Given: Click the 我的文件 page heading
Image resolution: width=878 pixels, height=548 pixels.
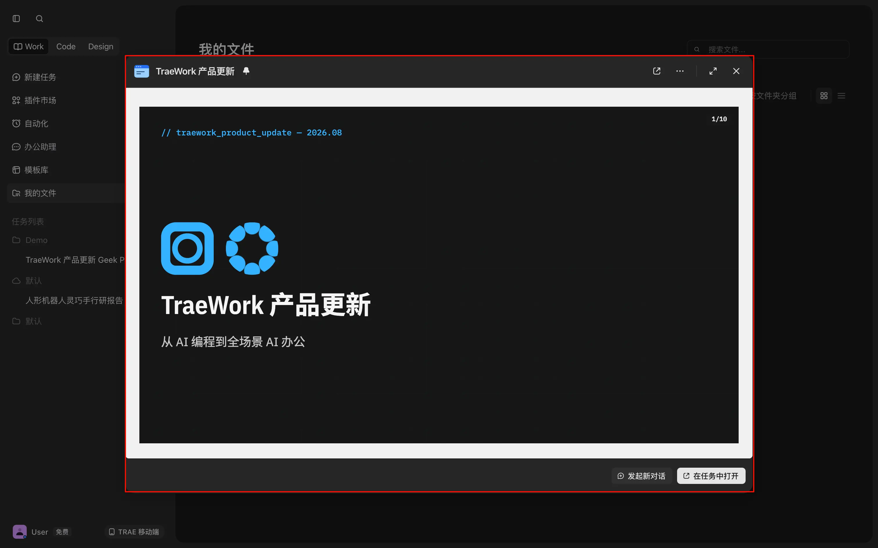Looking at the screenshot, I should click(226, 49).
